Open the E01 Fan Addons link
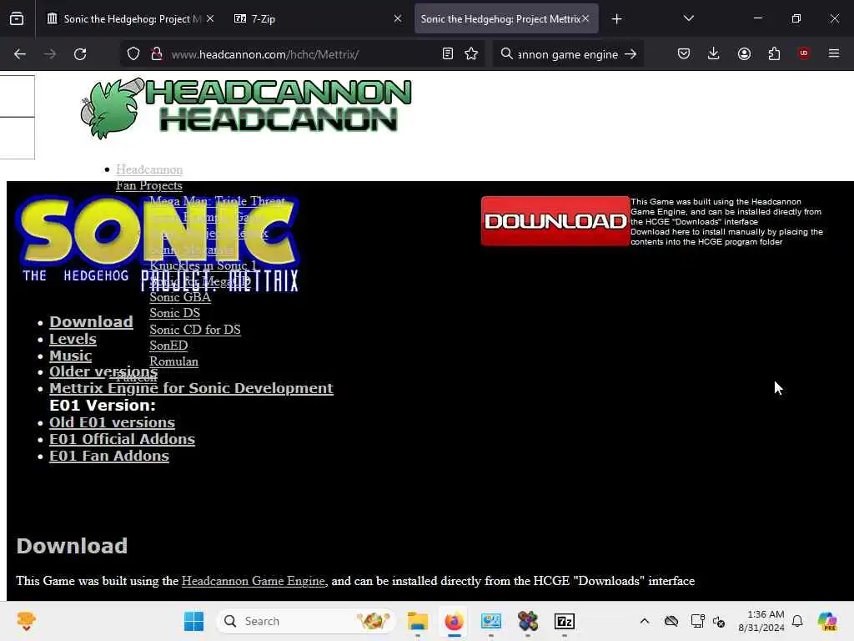 [109, 456]
